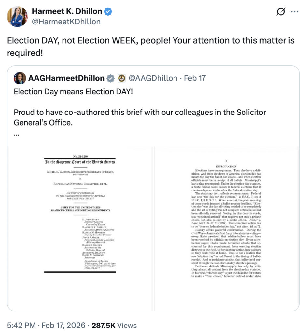307x334 pixels.
Task: Open the three-dot more options menu
Action: (294, 12)
